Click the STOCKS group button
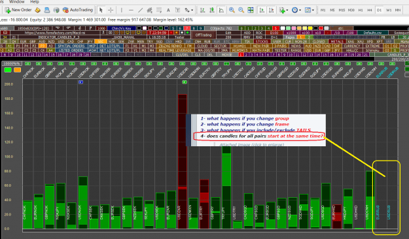The image size is (409, 239). coord(262,41)
